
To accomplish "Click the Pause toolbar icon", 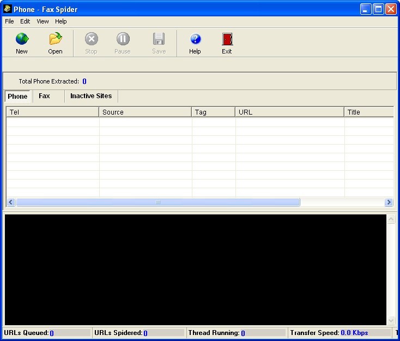I will click(x=123, y=39).
